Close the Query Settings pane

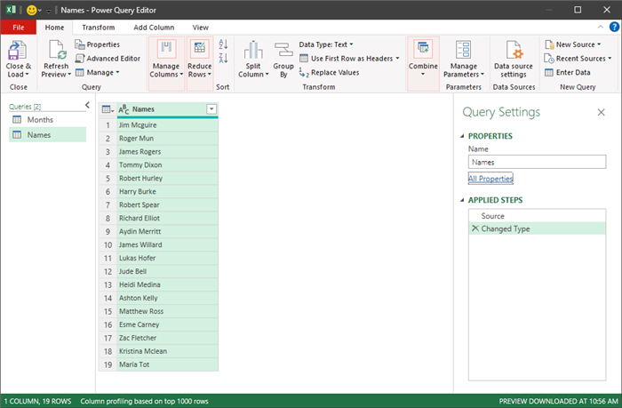point(601,113)
